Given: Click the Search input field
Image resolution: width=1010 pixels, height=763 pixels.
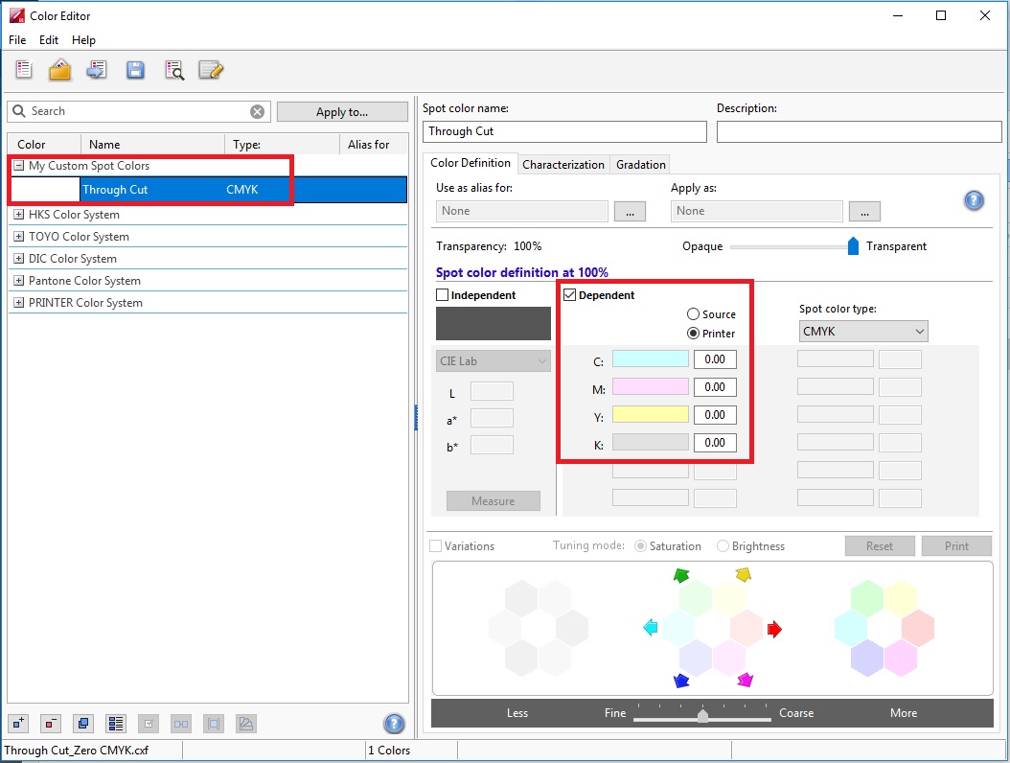Looking at the screenshot, I should (x=139, y=111).
